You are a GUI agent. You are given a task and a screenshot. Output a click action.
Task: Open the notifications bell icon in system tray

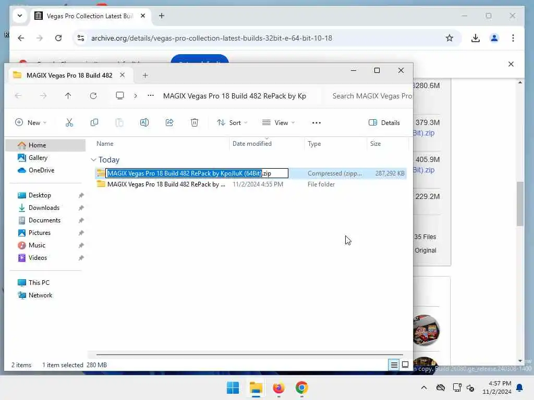520,387
